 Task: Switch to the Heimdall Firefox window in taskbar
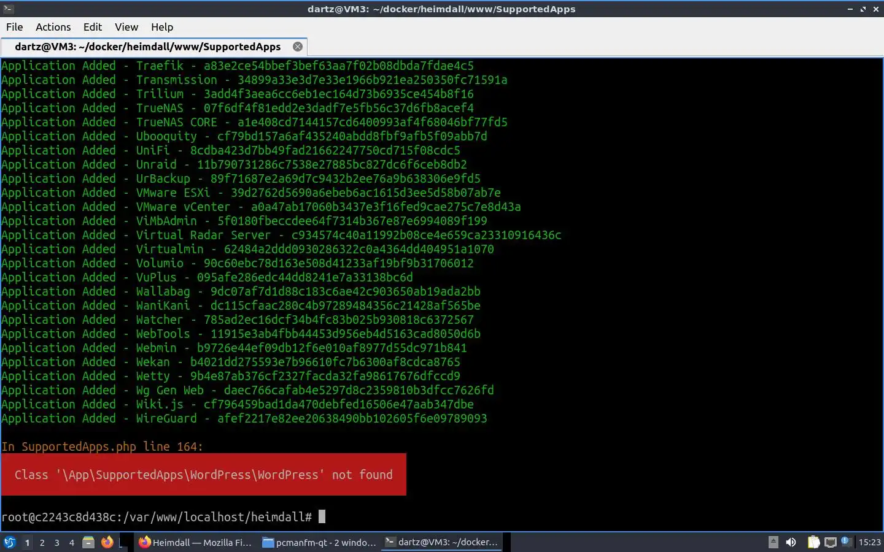click(x=195, y=542)
